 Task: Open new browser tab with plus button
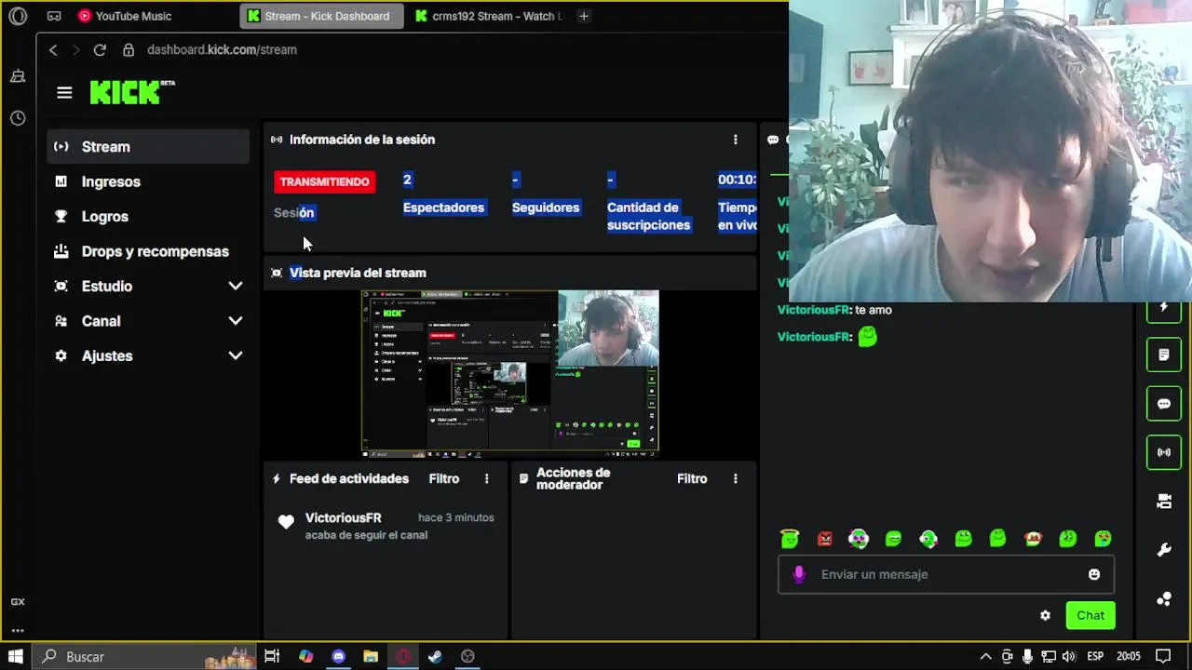point(584,16)
